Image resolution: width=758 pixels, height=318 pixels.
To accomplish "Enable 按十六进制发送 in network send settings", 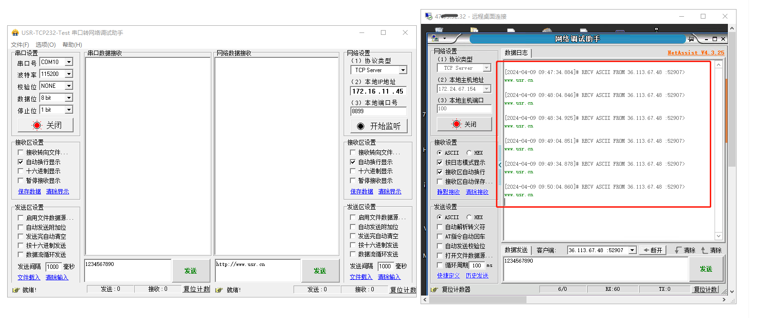I will click(x=353, y=245).
